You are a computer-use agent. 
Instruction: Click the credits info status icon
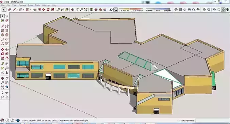tap(7, 120)
